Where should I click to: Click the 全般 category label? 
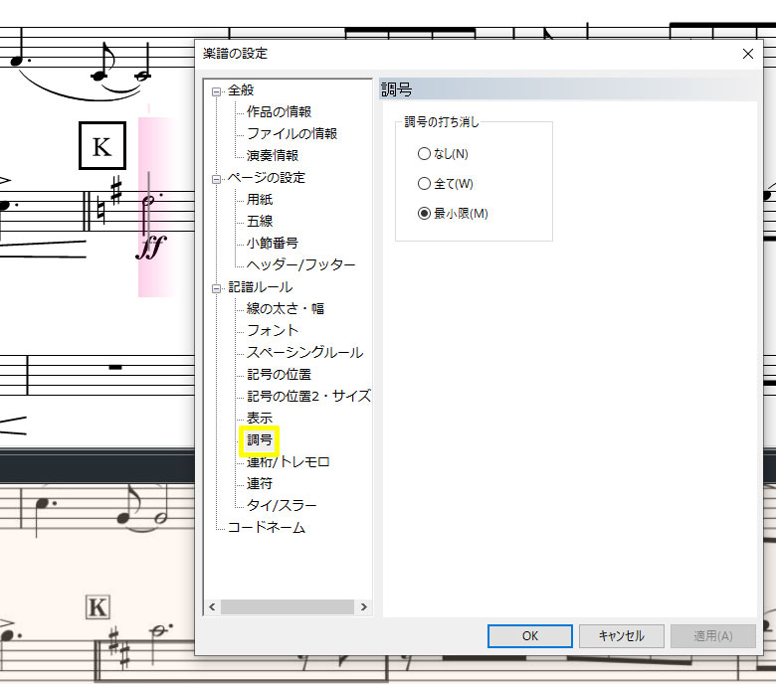[x=241, y=90]
